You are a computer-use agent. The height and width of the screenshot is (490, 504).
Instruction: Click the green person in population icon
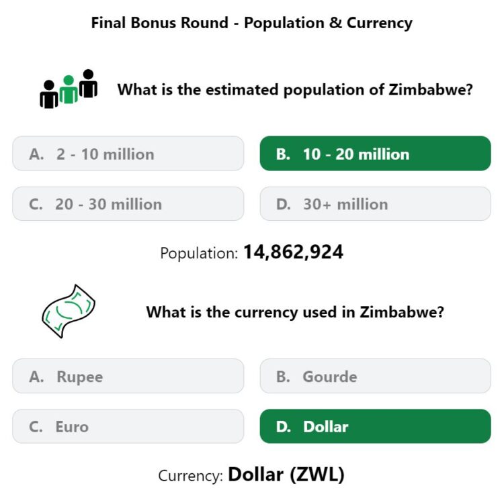tap(69, 89)
